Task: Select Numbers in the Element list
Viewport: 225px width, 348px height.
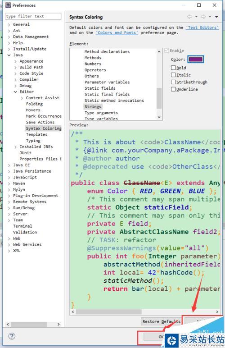Action: (x=93, y=64)
